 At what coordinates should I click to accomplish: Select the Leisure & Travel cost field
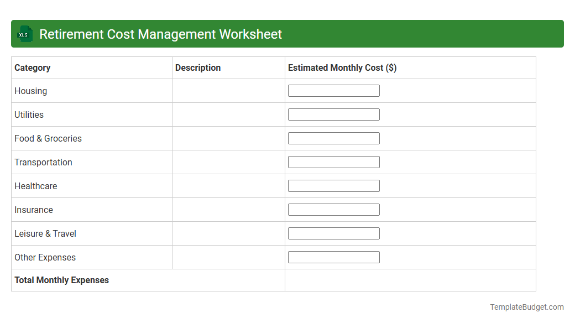[x=333, y=233]
